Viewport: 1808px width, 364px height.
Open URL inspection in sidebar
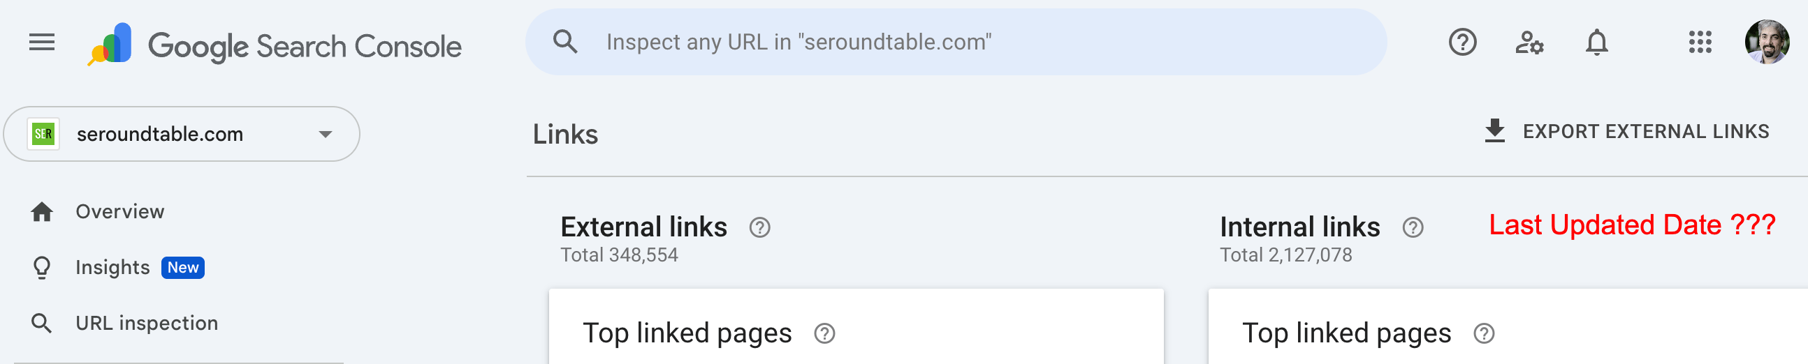pos(147,323)
